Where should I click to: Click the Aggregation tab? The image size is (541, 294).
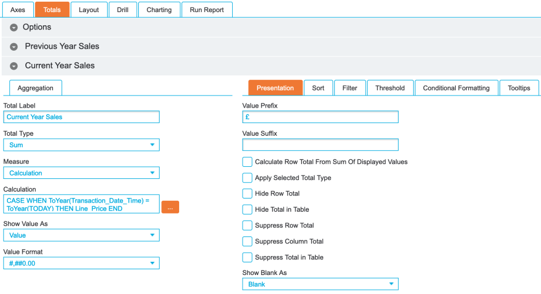coord(36,88)
